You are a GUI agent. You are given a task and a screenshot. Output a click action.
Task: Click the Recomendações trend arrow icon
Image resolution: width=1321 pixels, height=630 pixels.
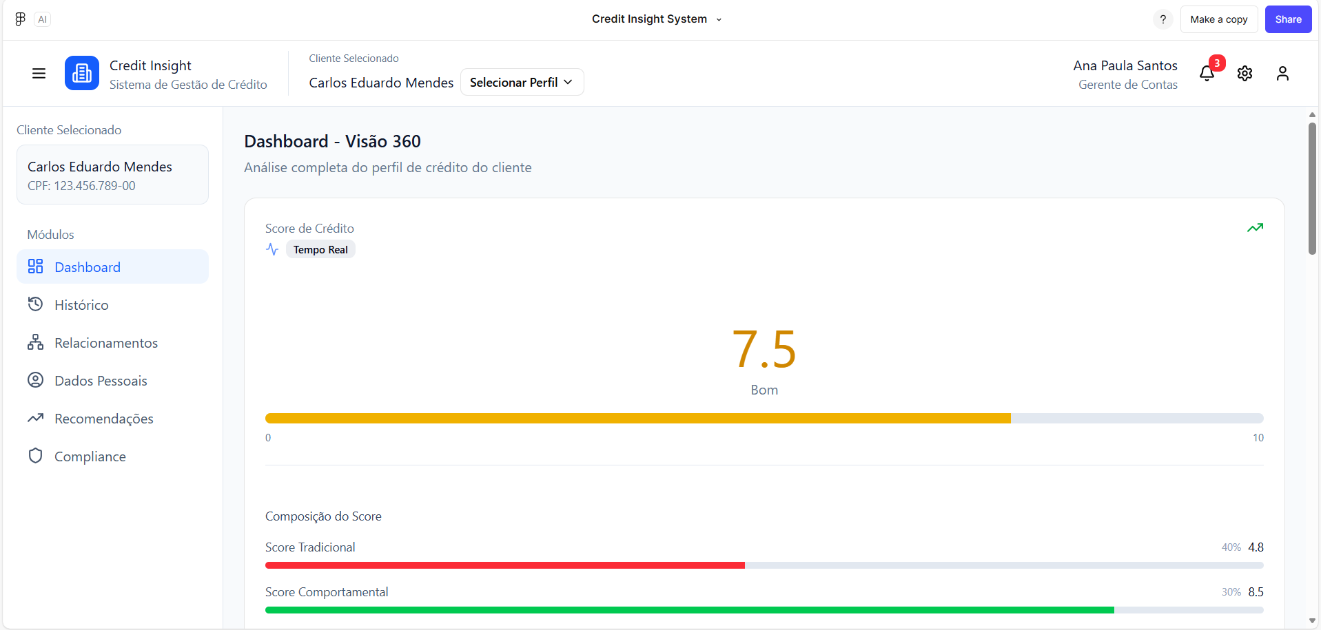(35, 418)
